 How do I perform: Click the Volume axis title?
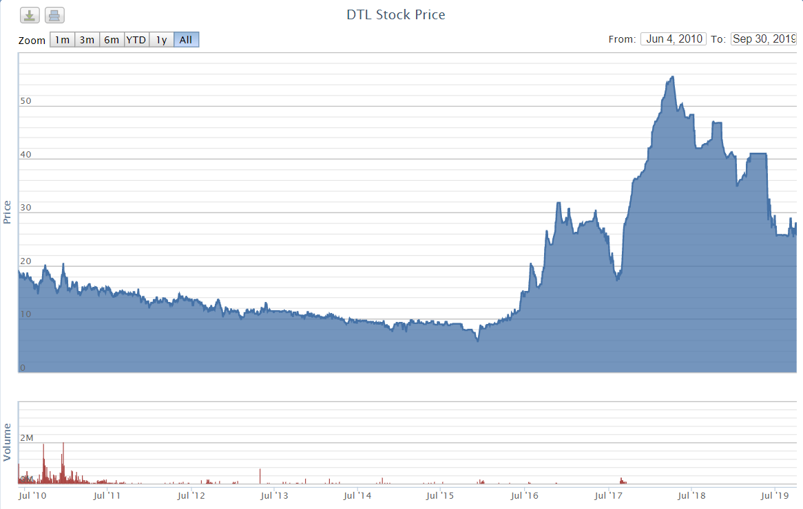point(8,442)
